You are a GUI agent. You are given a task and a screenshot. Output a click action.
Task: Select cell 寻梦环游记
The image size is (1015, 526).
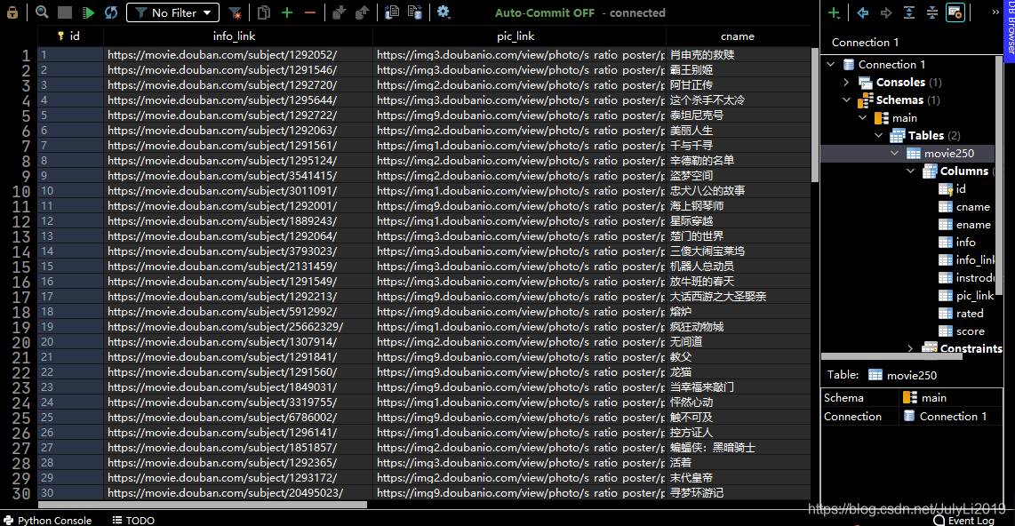pos(738,493)
